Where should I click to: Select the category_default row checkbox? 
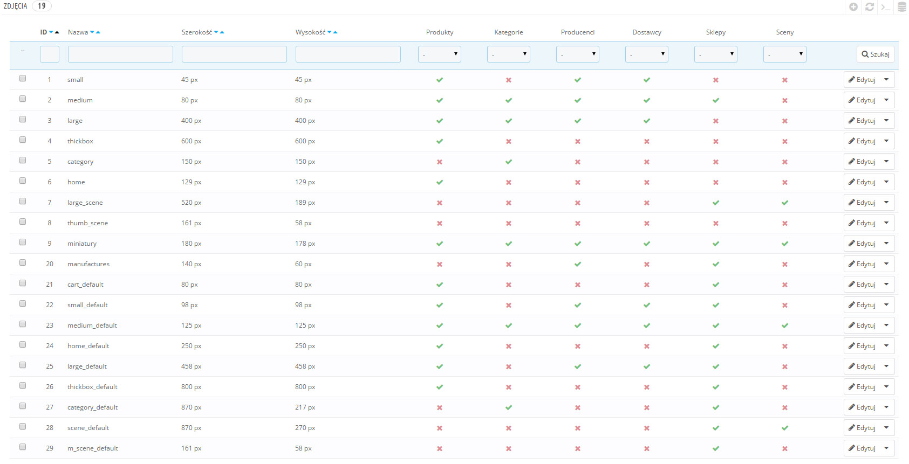tap(23, 406)
